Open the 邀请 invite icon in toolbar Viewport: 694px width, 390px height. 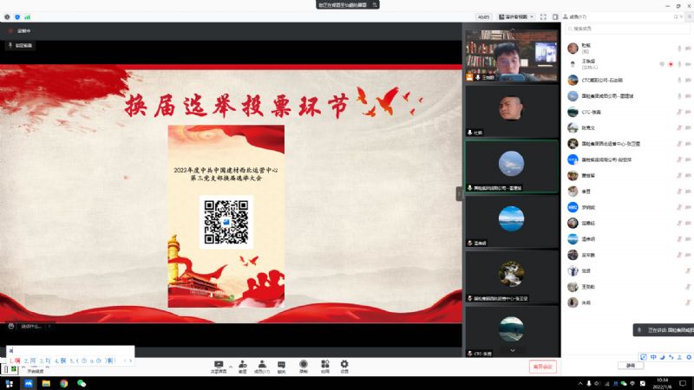[242, 365]
